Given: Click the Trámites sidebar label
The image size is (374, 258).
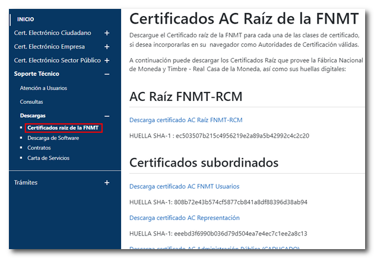Looking at the screenshot, I should [26, 183].
